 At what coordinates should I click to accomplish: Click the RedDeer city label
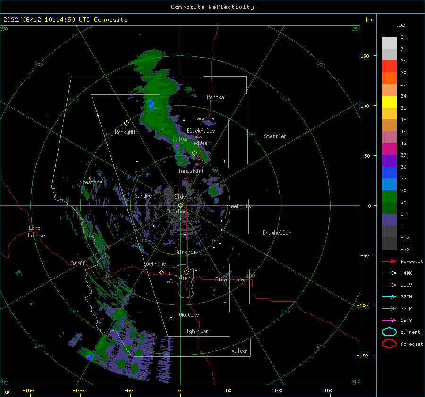pyautogui.click(x=200, y=143)
